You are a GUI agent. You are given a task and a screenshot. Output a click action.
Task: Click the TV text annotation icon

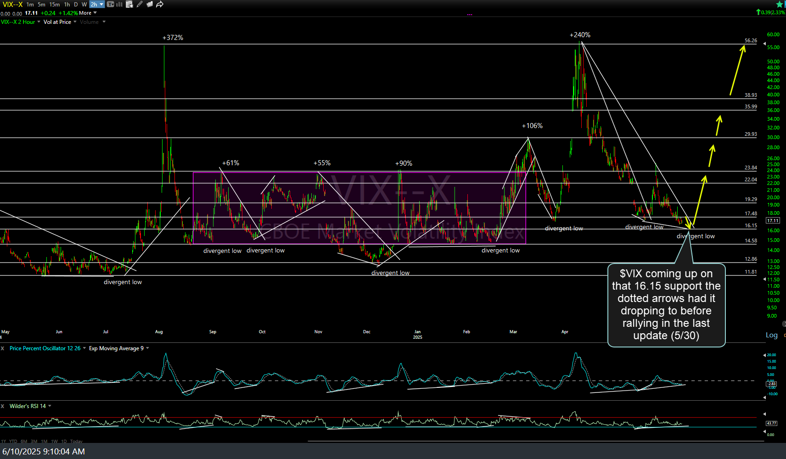[x=110, y=4]
